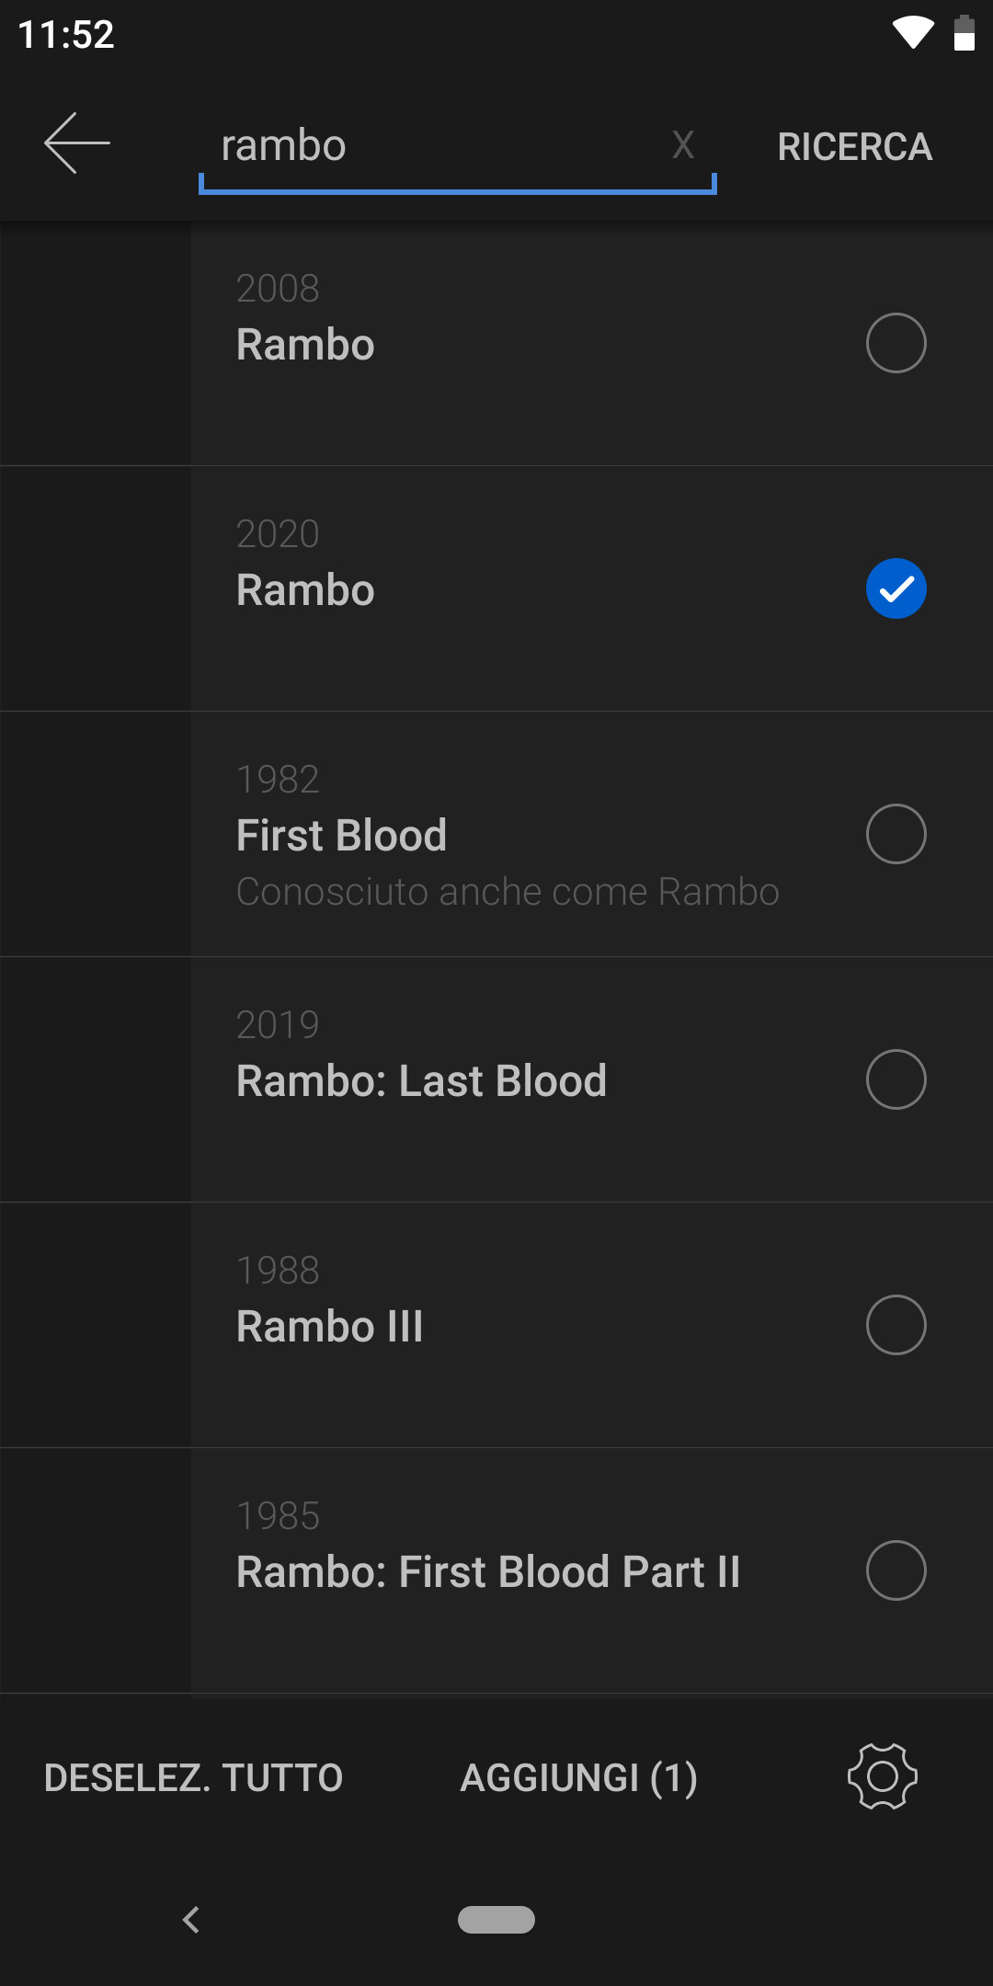Open the Rambo: Last Blood title
993x1986 pixels.
421,1080
